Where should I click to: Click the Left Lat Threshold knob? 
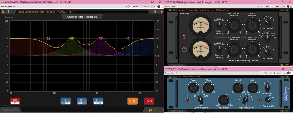(253, 25)
